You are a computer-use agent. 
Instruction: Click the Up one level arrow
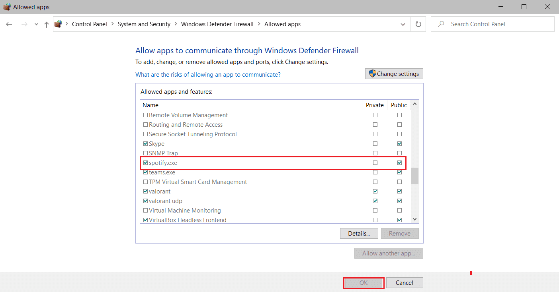point(47,24)
